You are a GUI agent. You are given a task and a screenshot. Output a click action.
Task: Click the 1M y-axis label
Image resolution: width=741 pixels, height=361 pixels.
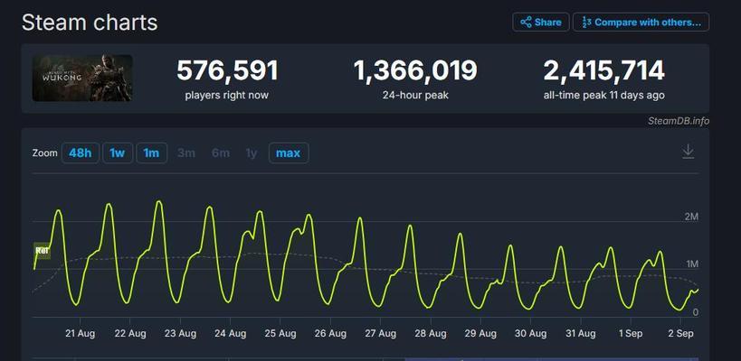[x=692, y=264]
